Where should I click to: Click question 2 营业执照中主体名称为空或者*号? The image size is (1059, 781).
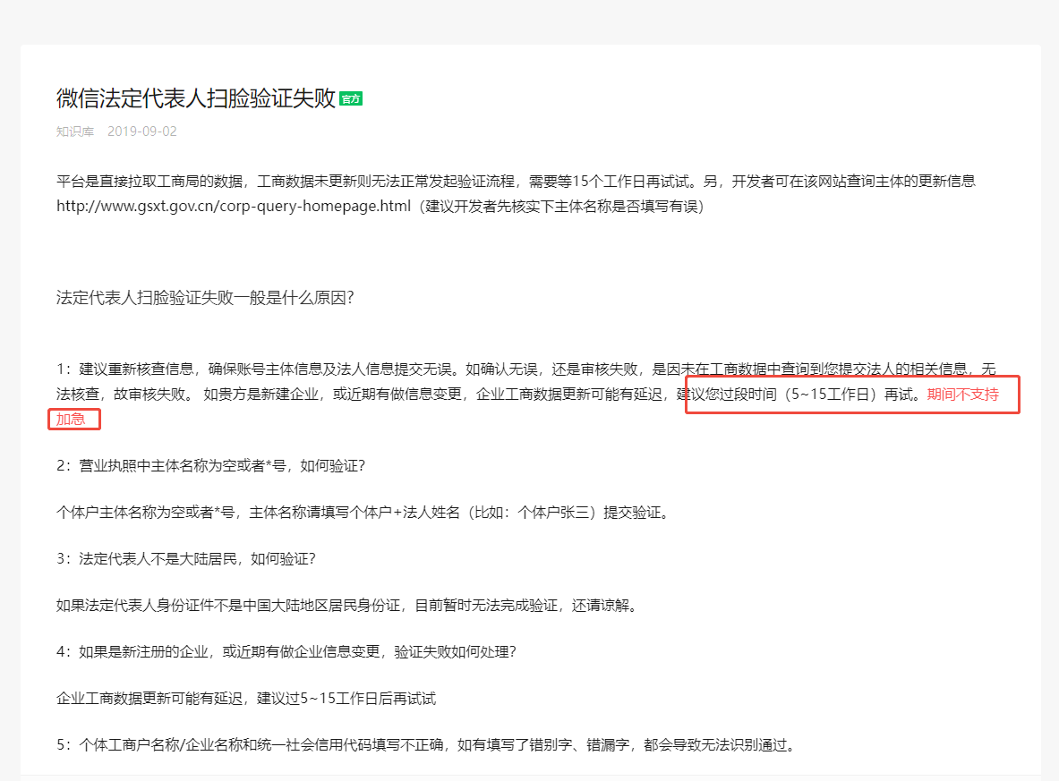point(210,466)
